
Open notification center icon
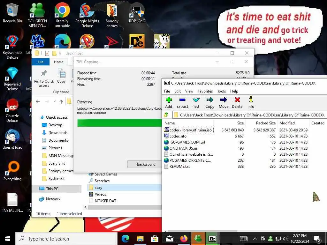[x=317, y=239]
